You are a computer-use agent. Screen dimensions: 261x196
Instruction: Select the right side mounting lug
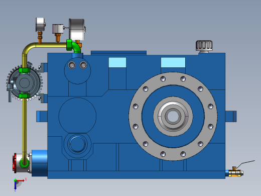[231, 116]
